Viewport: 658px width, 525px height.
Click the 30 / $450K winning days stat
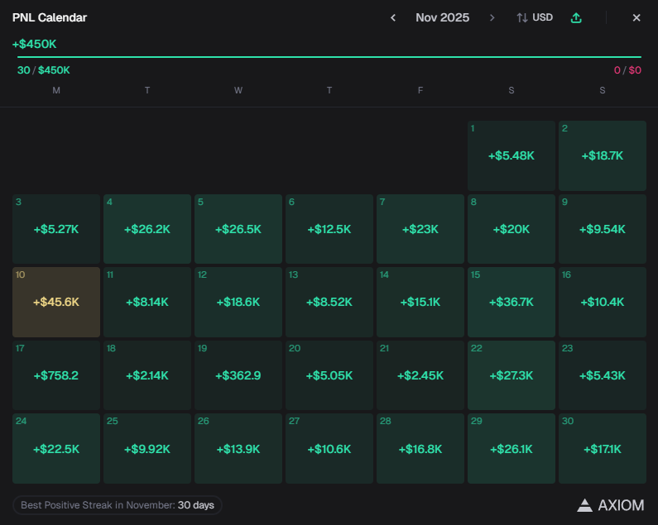(44, 70)
